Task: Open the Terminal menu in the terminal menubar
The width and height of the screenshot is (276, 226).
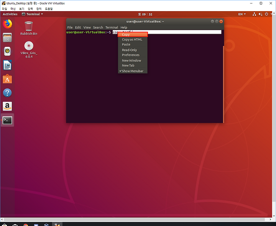Action: (112, 28)
